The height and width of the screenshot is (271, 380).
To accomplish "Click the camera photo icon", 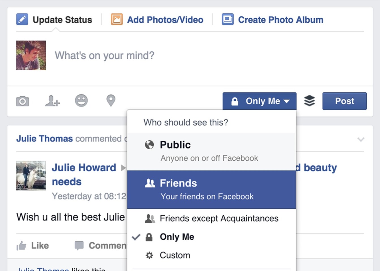I will point(23,101).
